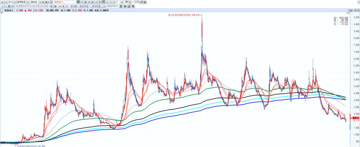Image resolution: width=360 pixels, height=147 pixels.
Task: Open the 주식 market type dropdown
Action: tap(15, 2)
